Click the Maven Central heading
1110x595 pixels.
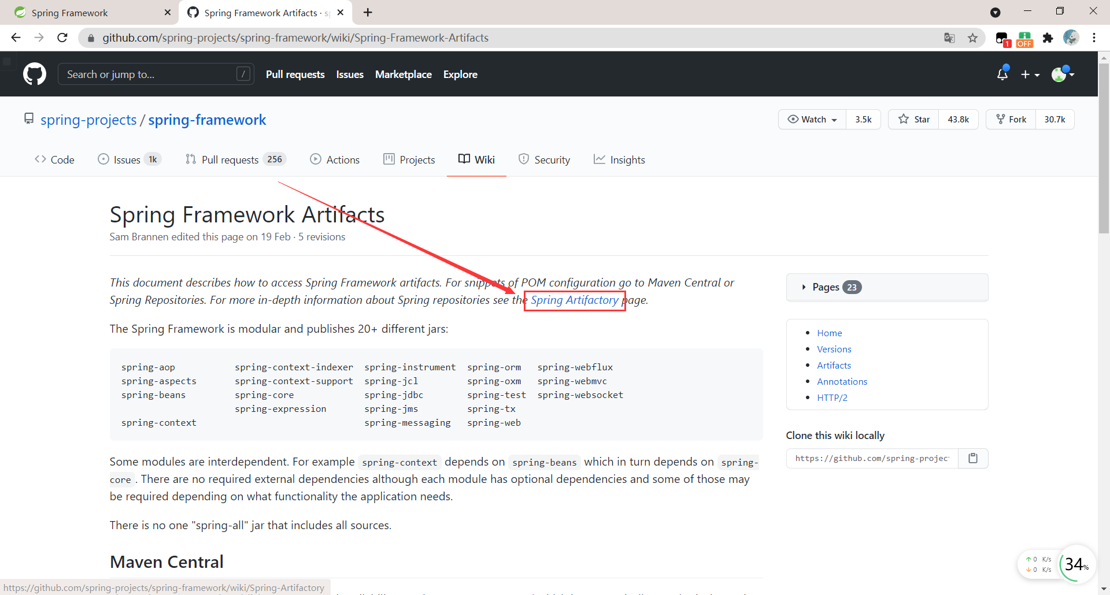pyautogui.click(x=166, y=562)
